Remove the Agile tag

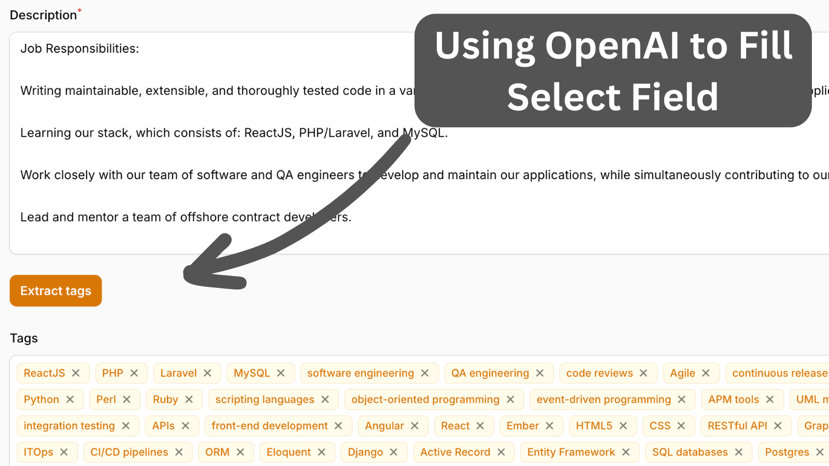point(706,373)
